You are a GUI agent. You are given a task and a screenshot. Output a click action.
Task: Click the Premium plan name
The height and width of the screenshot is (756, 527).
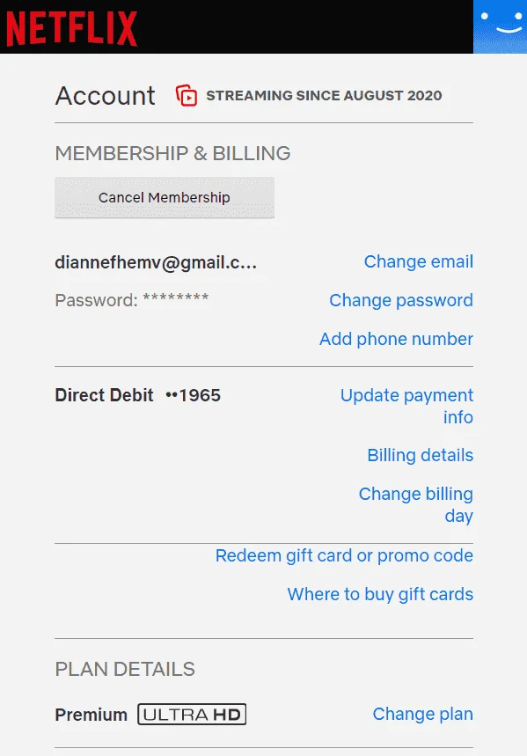tap(91, 715)
